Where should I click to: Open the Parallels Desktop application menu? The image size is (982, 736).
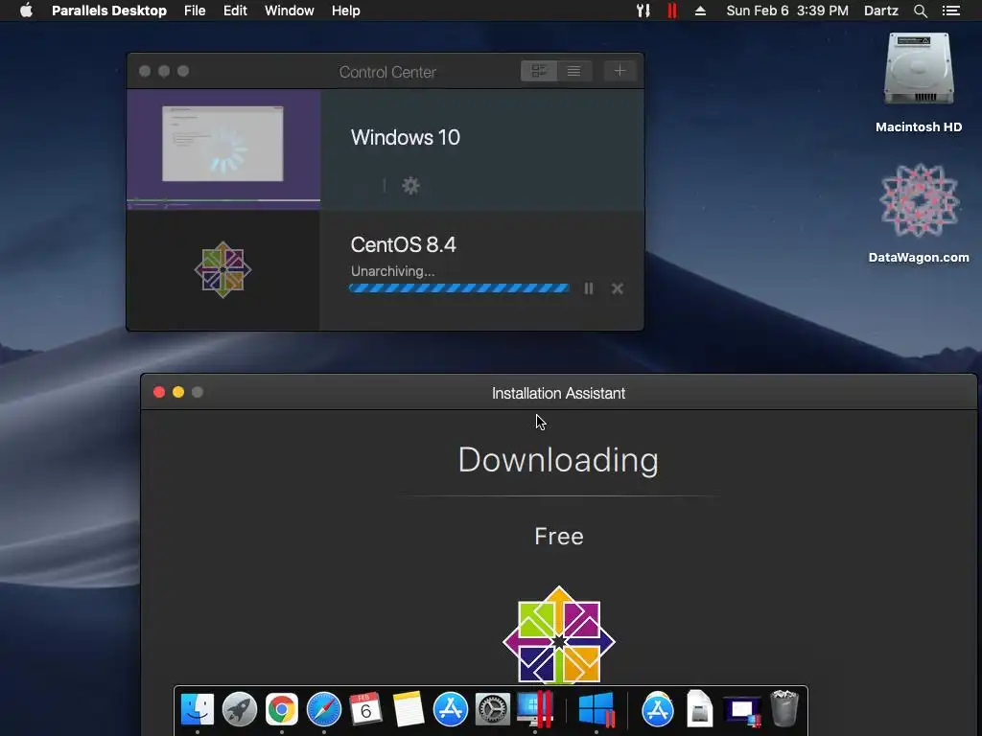(x=109, y=11)
